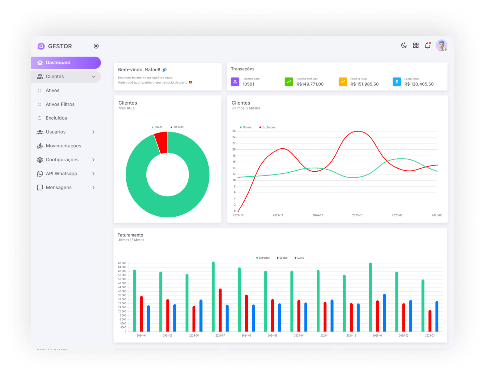Select the Excluidos circle bullet
The width and height of the screenshot is (485, 375).
39,118
